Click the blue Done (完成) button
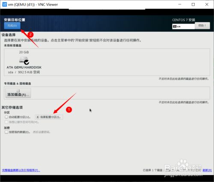Screen dimensions: 214x182 click(12, 26)
